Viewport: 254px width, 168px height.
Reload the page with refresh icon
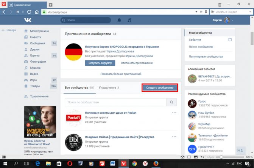coord(29,12)
